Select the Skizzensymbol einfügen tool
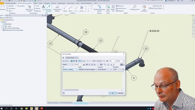195x110 pixels. click(x=57, y=9)
